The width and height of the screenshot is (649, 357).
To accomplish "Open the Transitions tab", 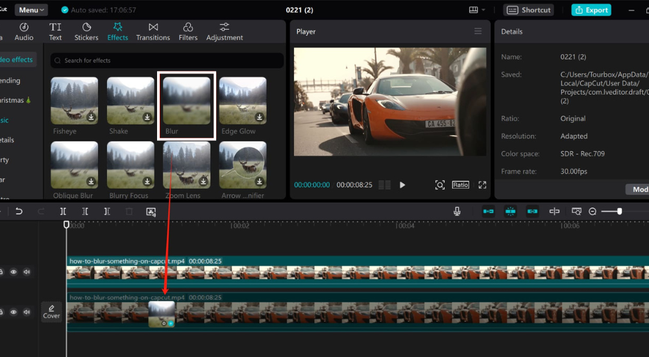I will click(153, 32).
